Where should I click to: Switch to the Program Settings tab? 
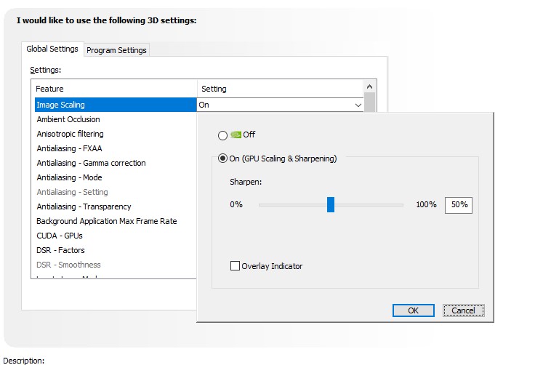[116, 50]
